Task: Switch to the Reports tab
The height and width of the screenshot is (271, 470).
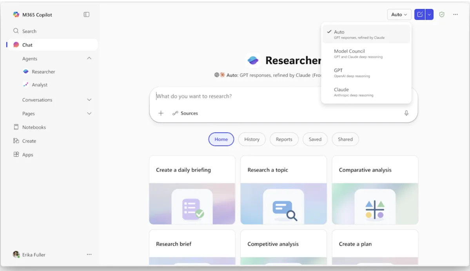Action: (x=284, y=139)
